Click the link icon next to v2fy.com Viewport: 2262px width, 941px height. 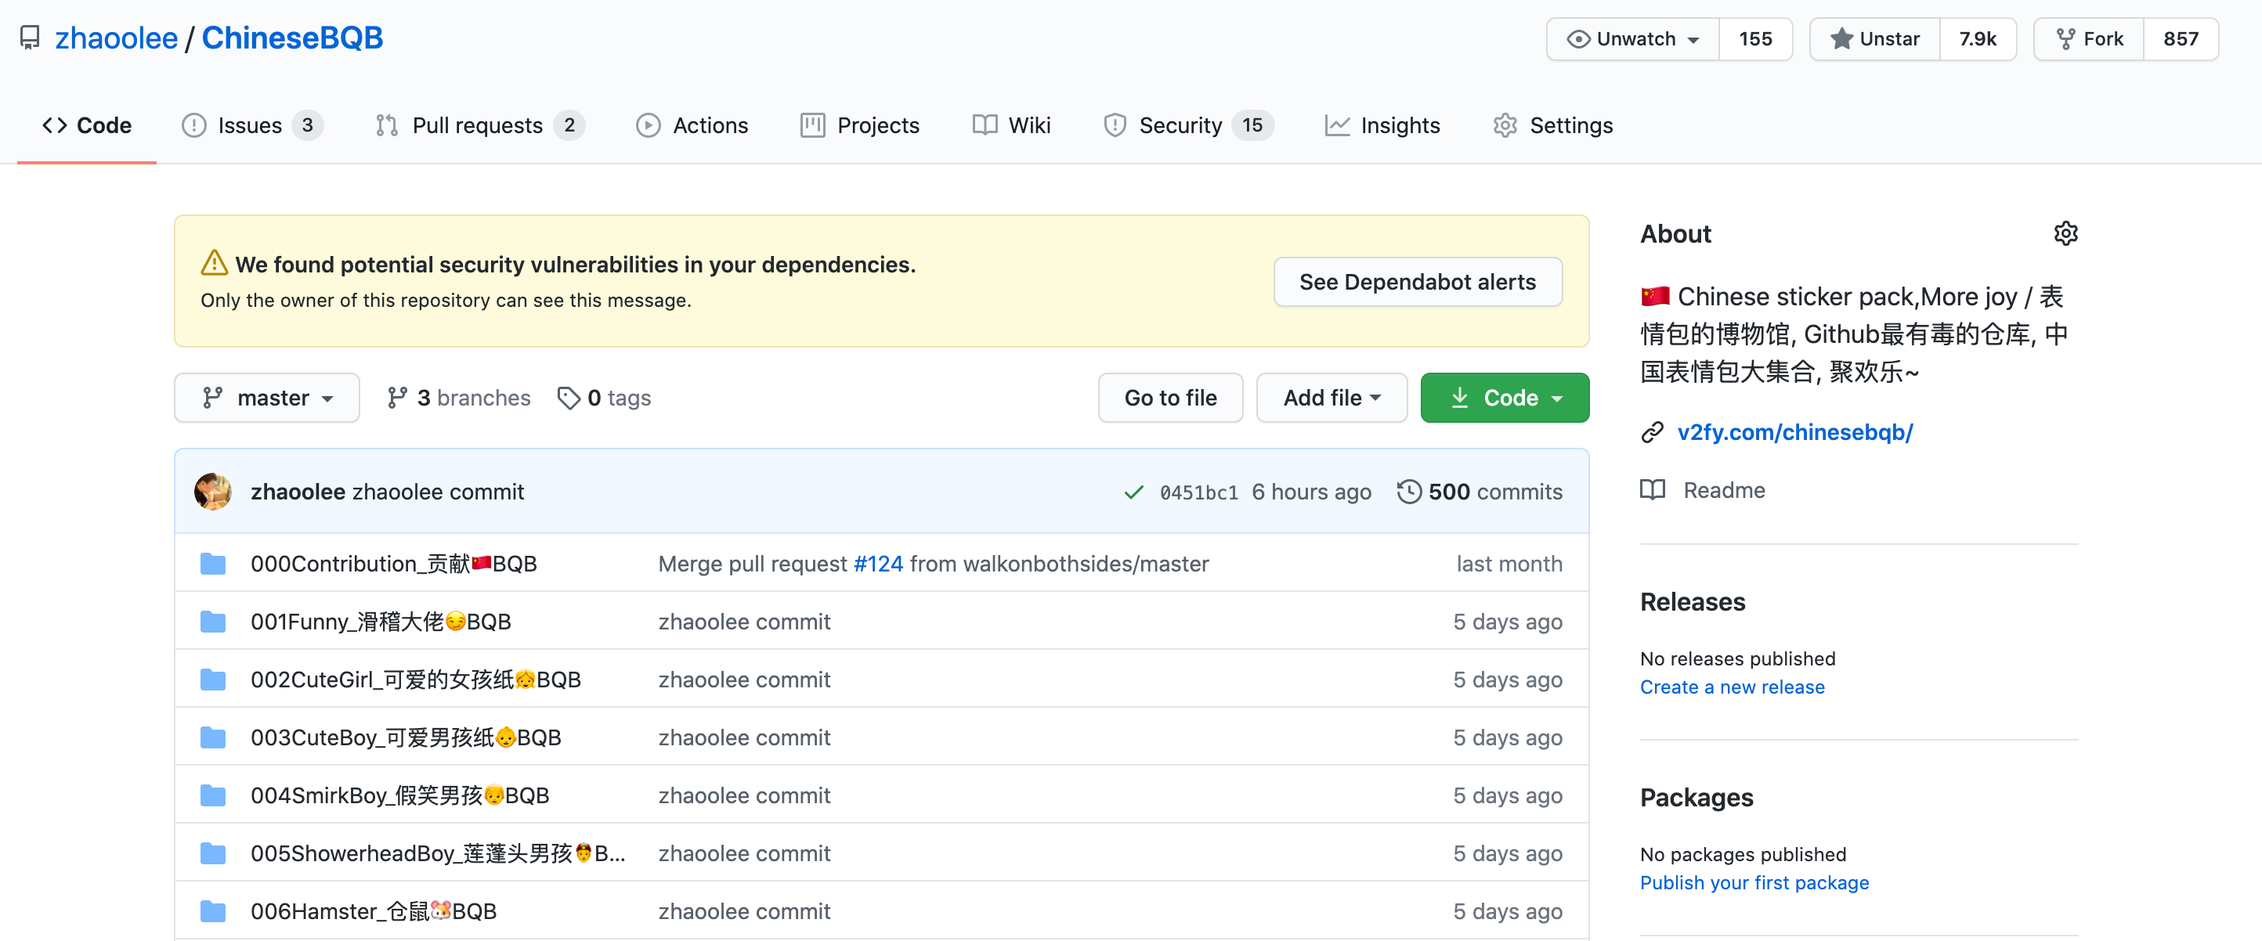(x=1653, y=432)
